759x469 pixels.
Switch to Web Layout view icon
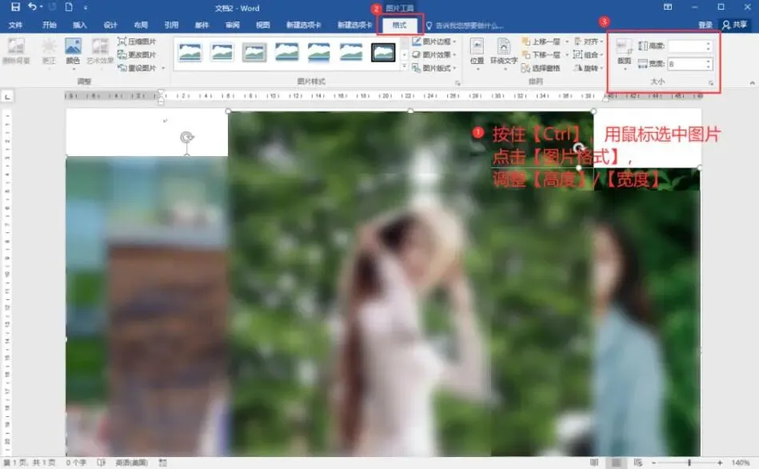click(x=638, y=463)
